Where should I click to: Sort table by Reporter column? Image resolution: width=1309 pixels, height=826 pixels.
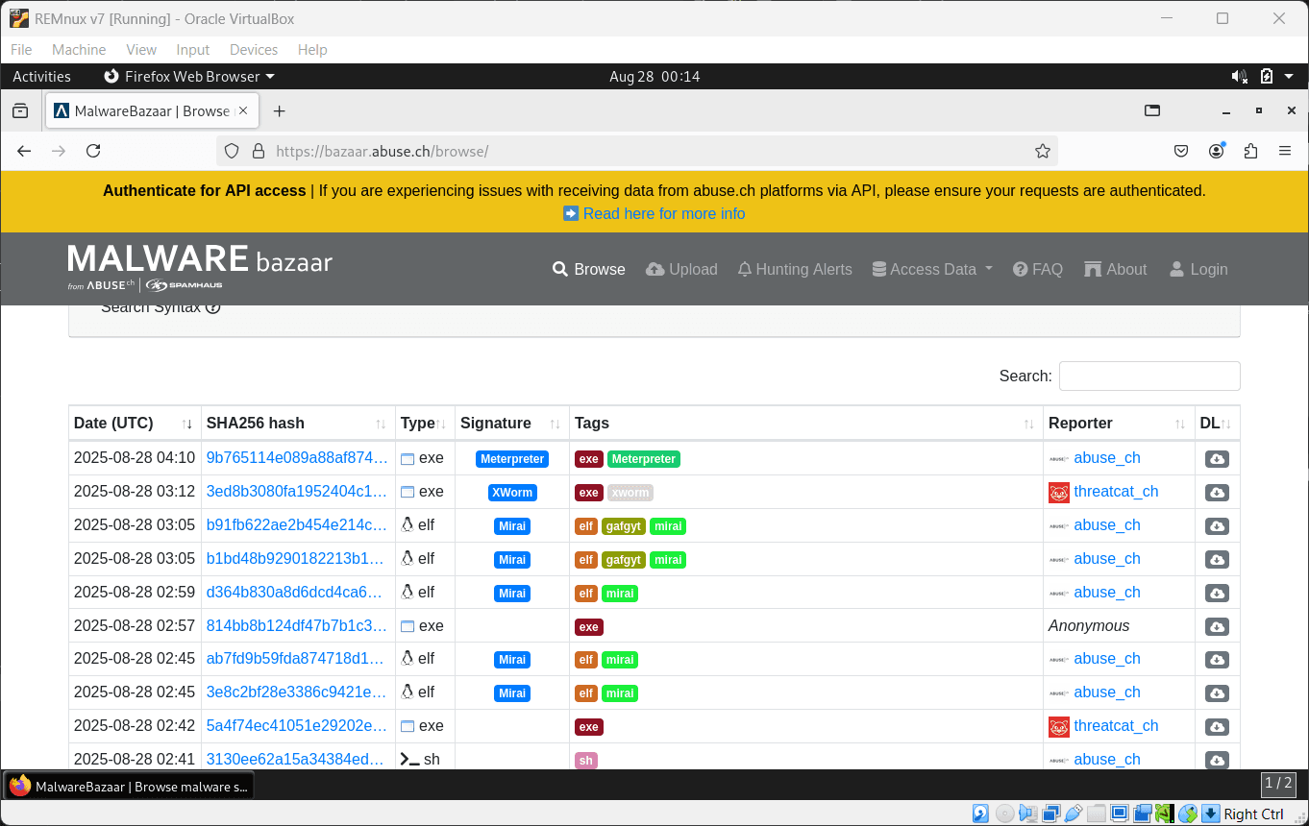pyautogui.click(x=1119, y=423)
